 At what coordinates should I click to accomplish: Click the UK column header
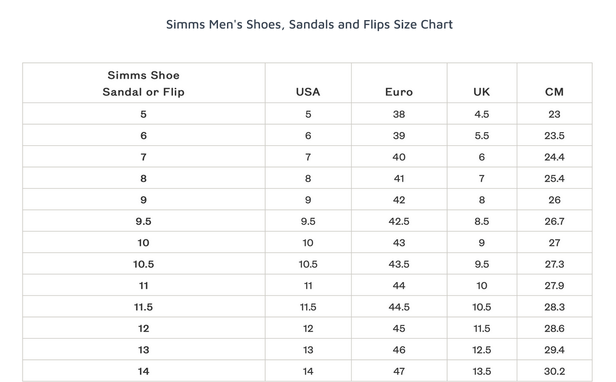pyautogui.click(x=481, y=92)
